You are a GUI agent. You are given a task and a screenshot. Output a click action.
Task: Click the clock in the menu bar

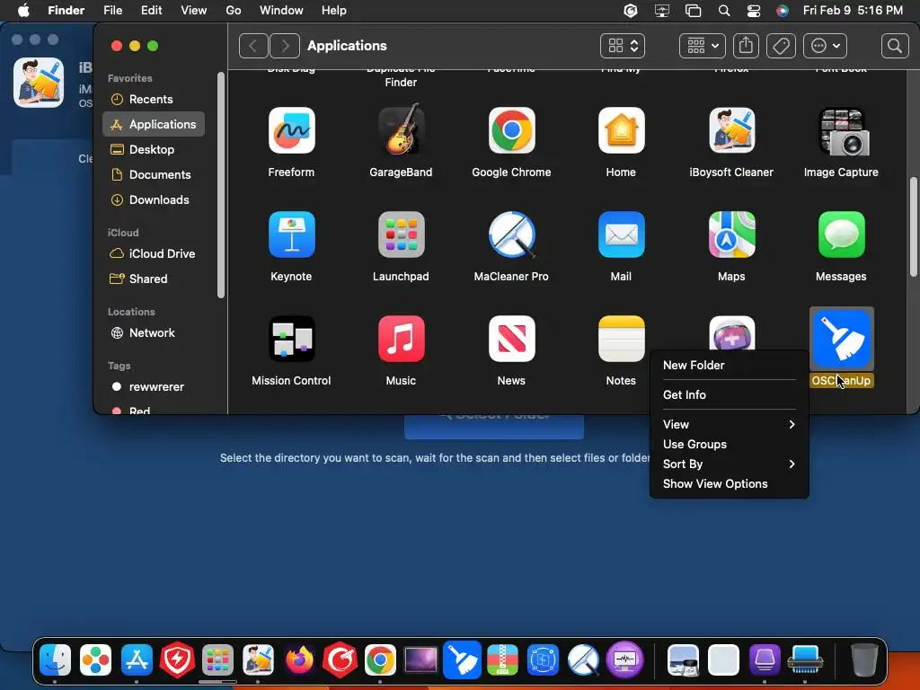[x=854, y=11]
